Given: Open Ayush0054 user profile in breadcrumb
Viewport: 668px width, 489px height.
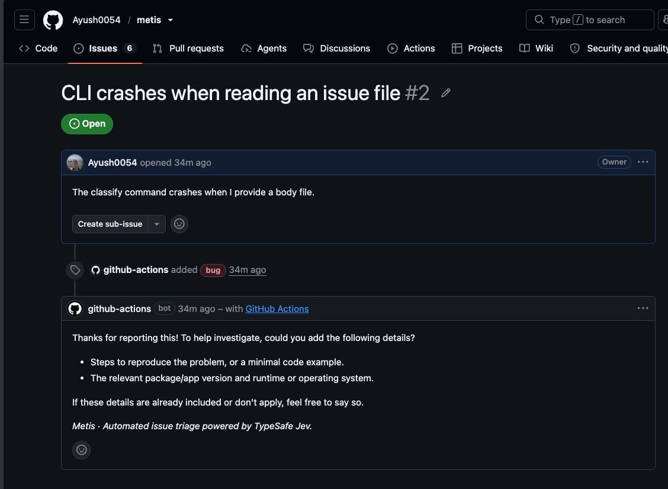Looking at the screenshot, I should click(97, 20).
